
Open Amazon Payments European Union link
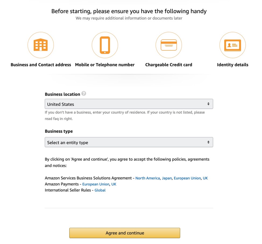[96, 184]
